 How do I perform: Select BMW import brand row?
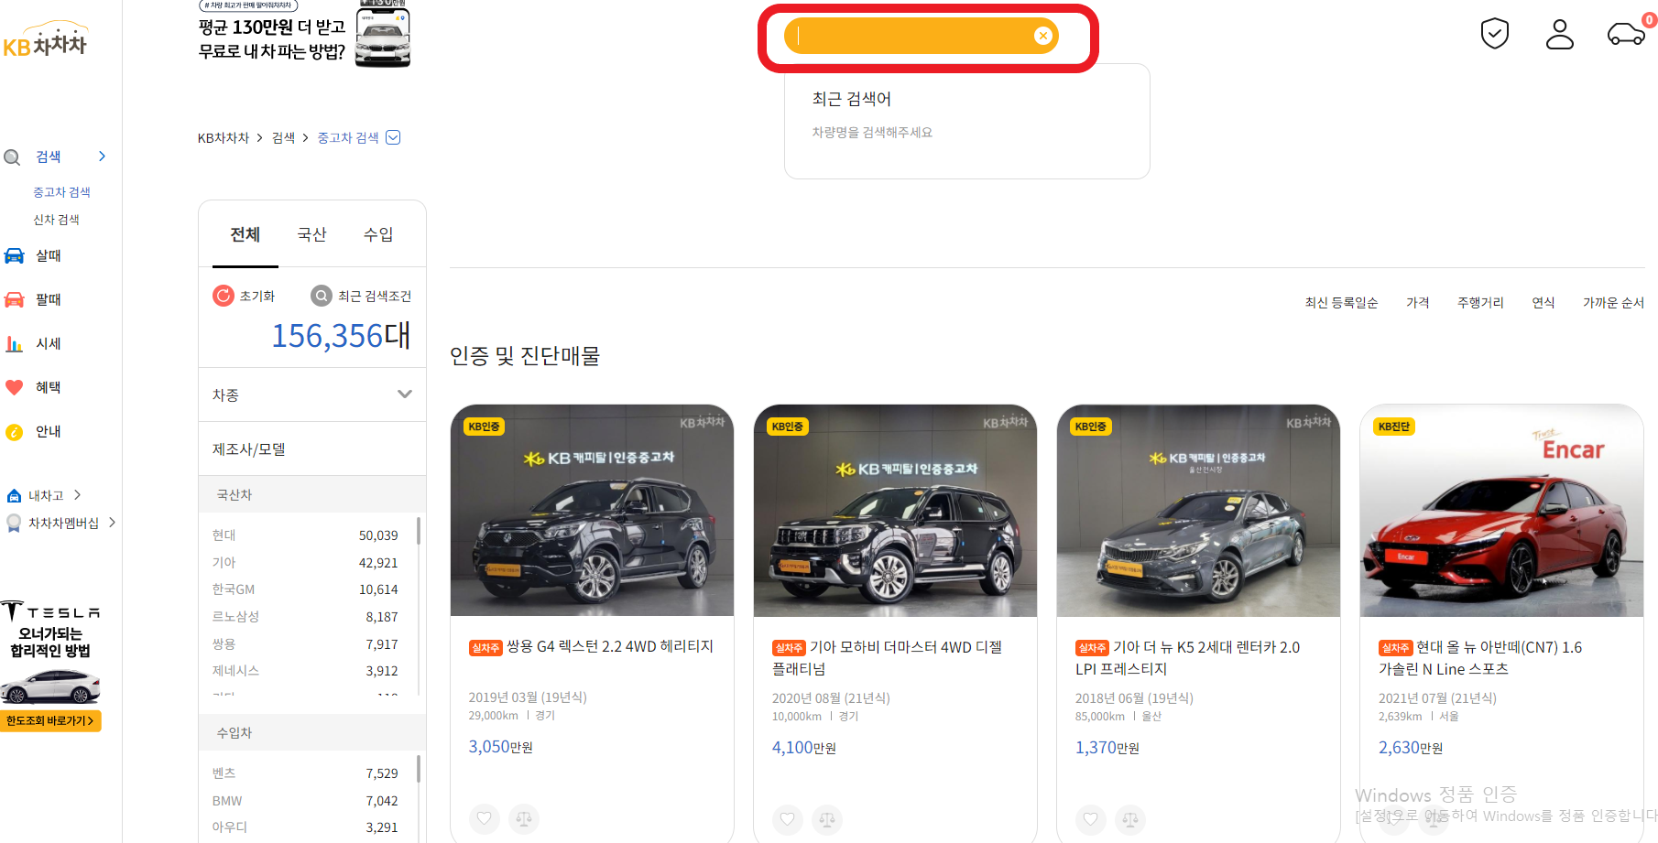pyautogui.click(x=305, y=801)
